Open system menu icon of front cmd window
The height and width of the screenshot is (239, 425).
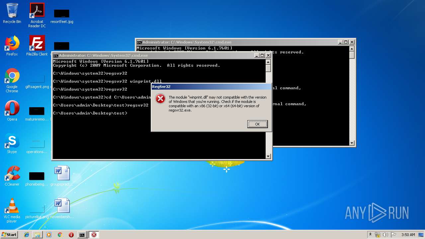(x=56, y=55)
